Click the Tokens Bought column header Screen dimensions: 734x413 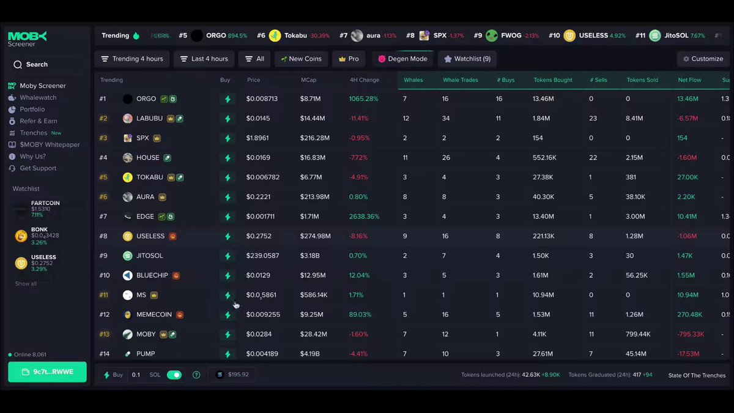(x=553, y=80)
